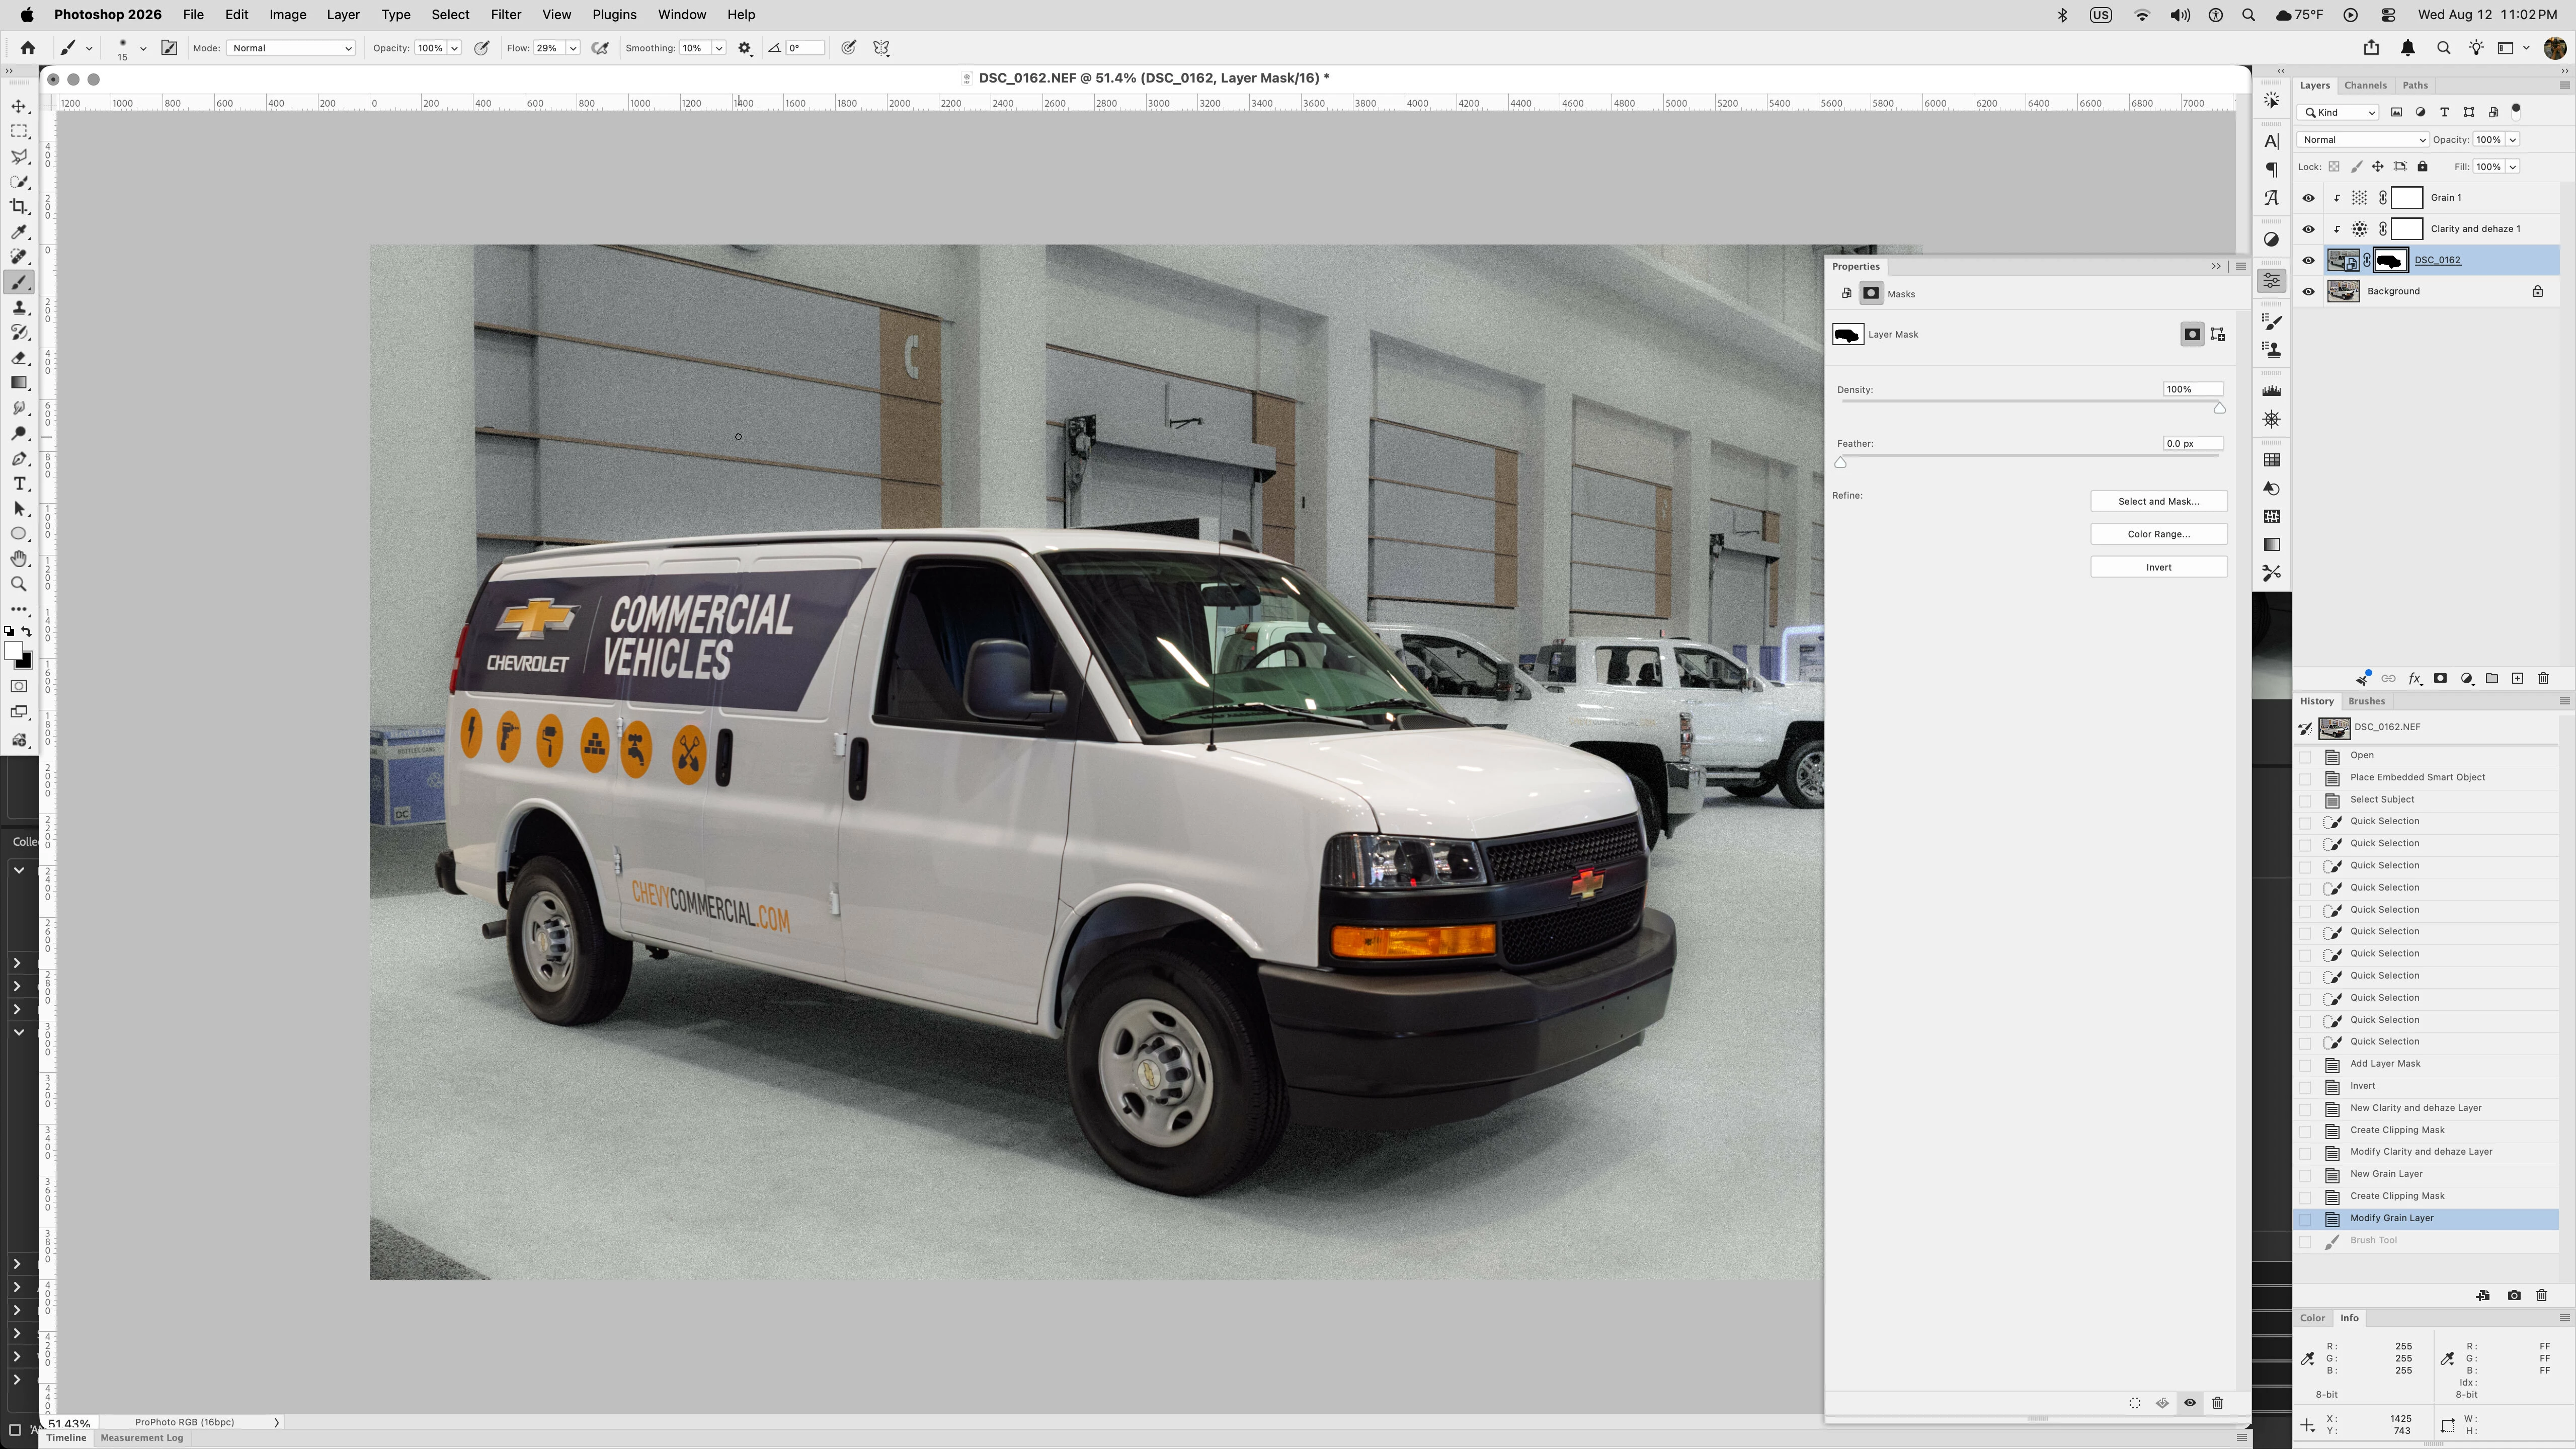This screenshot has width=2576, height=1449.
Task: Toggle the layer filter switch
Action: tap(2516, 111)
